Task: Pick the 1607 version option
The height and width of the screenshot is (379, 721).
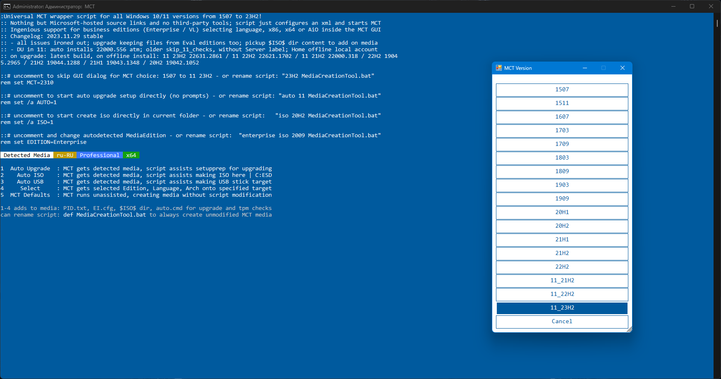Action: click(562, 117)
